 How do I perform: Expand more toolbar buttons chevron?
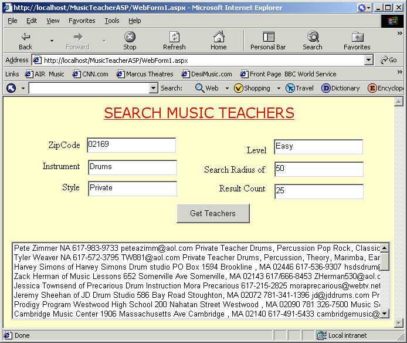click(400, 33)
